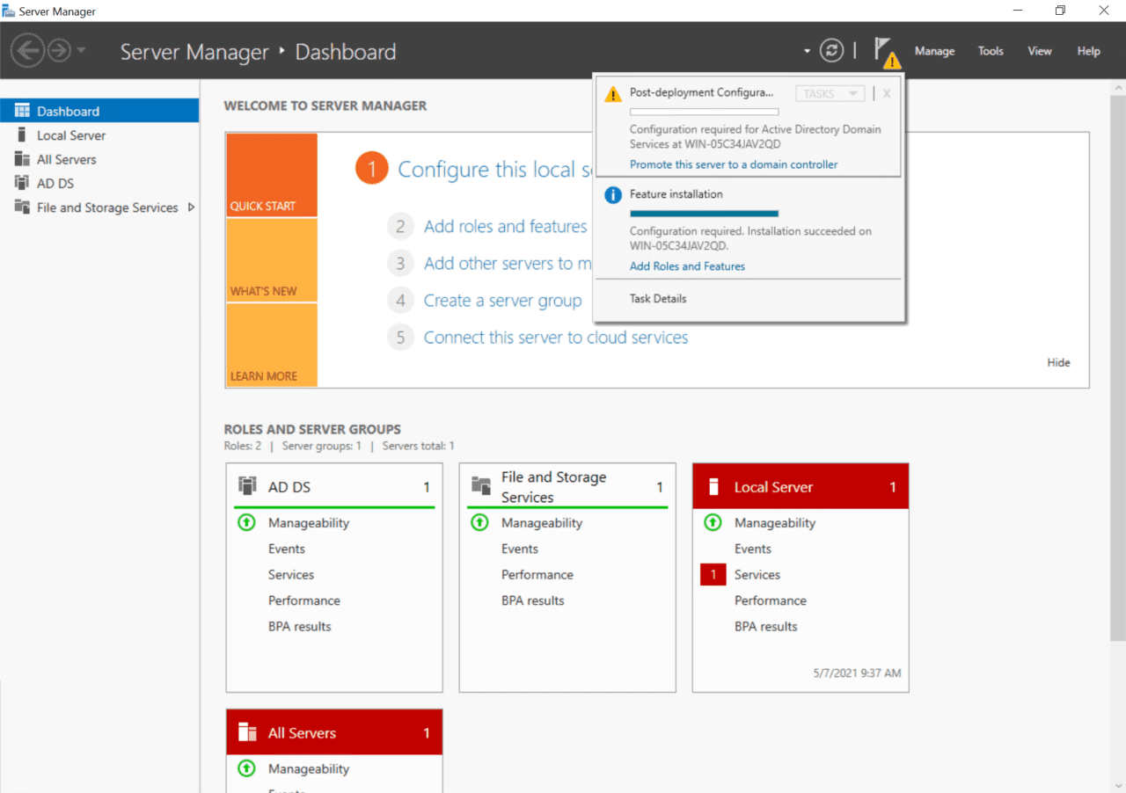Click Add roles and features link

[x=505, y=227]
